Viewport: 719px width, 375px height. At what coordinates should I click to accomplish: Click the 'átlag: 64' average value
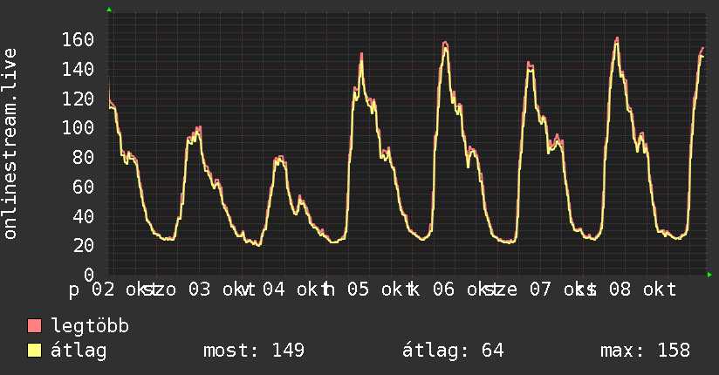[453, 351]
